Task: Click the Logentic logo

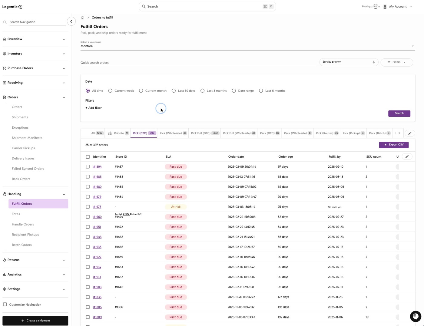Action: (x=12, y=7)
